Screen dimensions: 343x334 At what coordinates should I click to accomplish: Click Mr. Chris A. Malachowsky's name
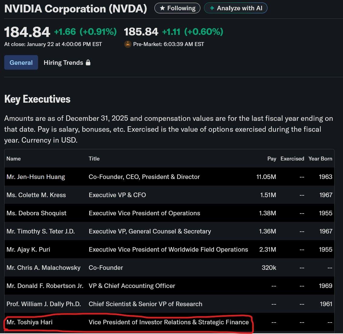pos(44,268)
